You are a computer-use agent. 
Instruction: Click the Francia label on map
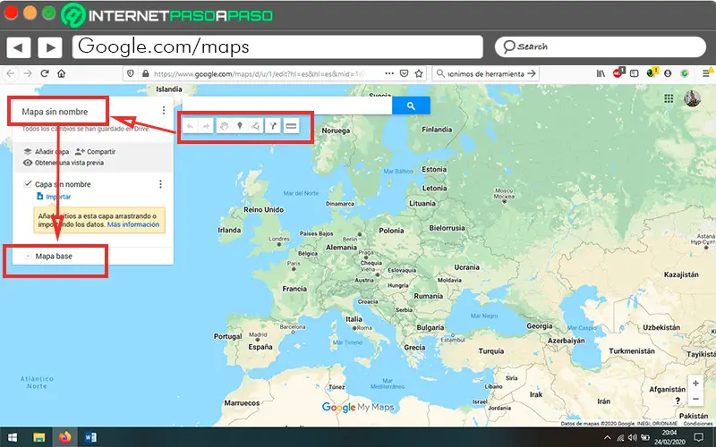click(294, 289)
